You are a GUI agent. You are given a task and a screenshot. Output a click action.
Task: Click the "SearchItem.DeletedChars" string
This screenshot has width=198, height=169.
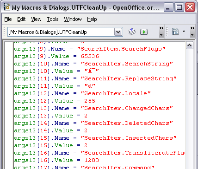pyautogui.click(x=127, y=123)
